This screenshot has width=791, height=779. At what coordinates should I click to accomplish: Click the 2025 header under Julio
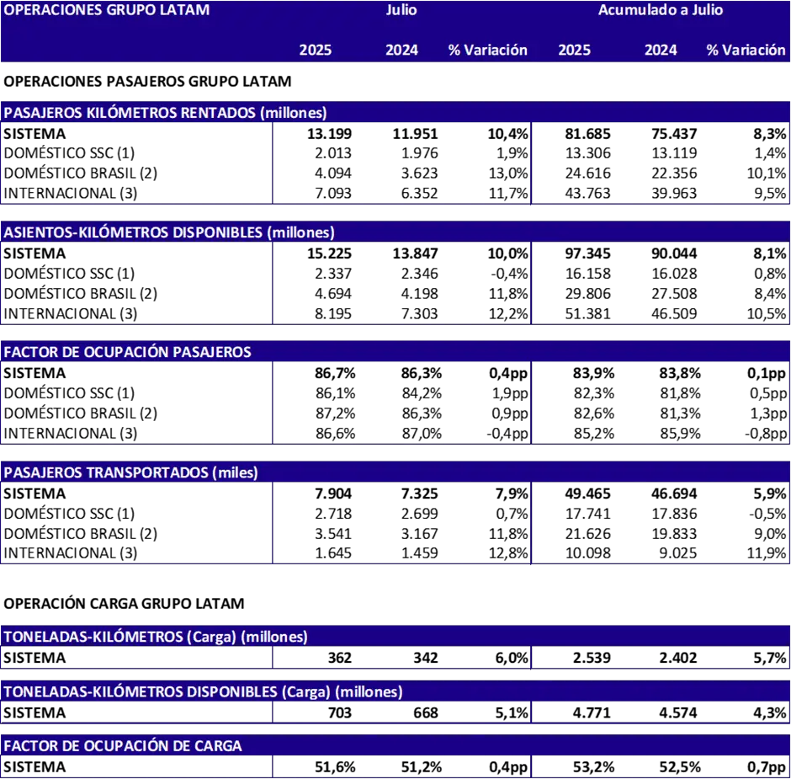click(x=316, y=50)
